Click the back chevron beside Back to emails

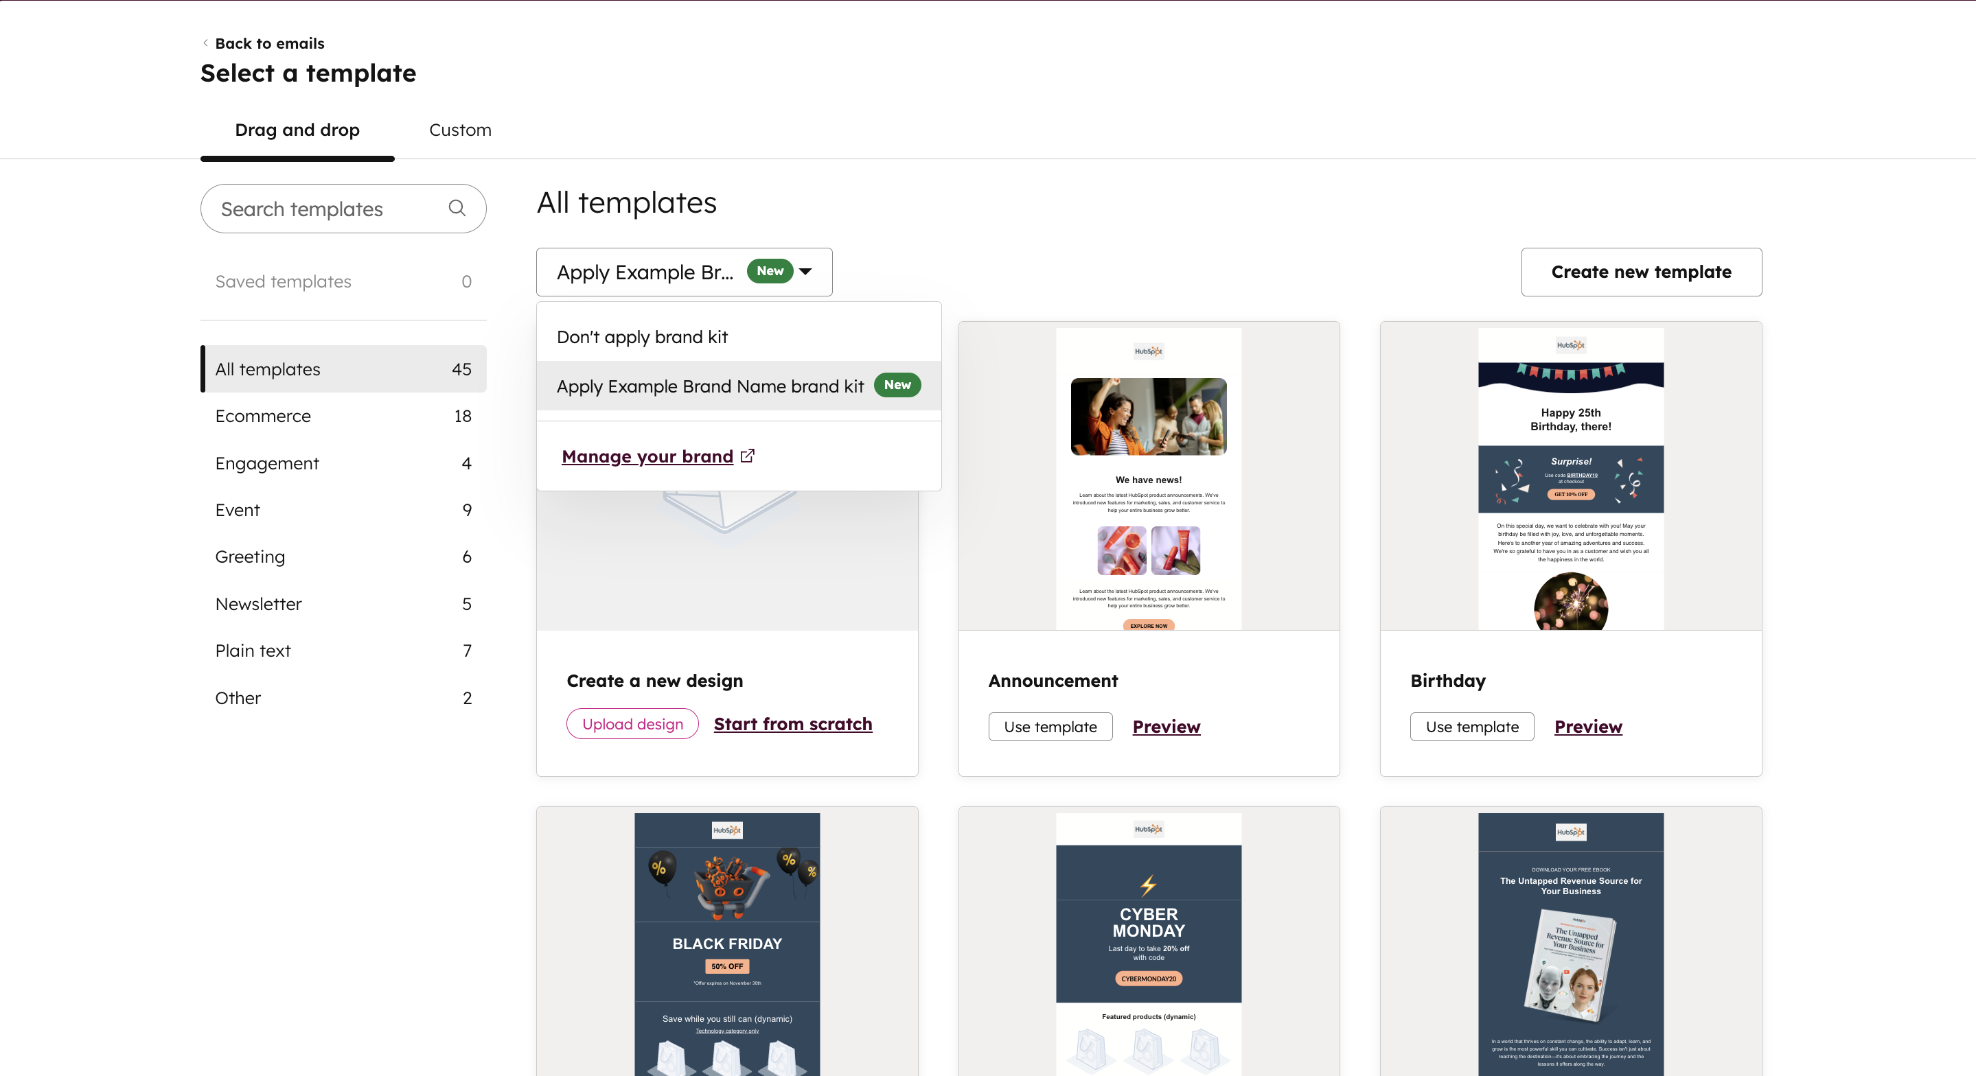[205, 43]
